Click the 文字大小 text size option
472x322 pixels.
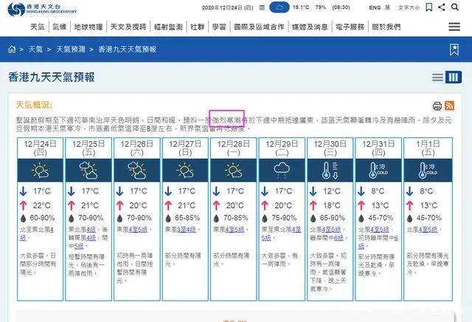[x=409, y=7]
